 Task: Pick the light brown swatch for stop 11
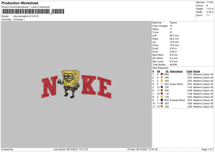[162, 106]
